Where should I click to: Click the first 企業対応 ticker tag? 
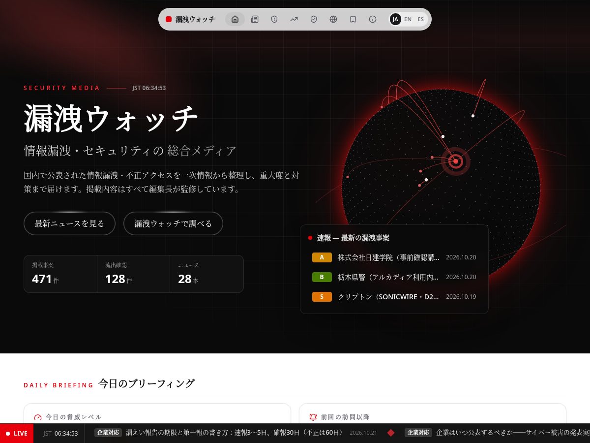click(x=108, y=433)
